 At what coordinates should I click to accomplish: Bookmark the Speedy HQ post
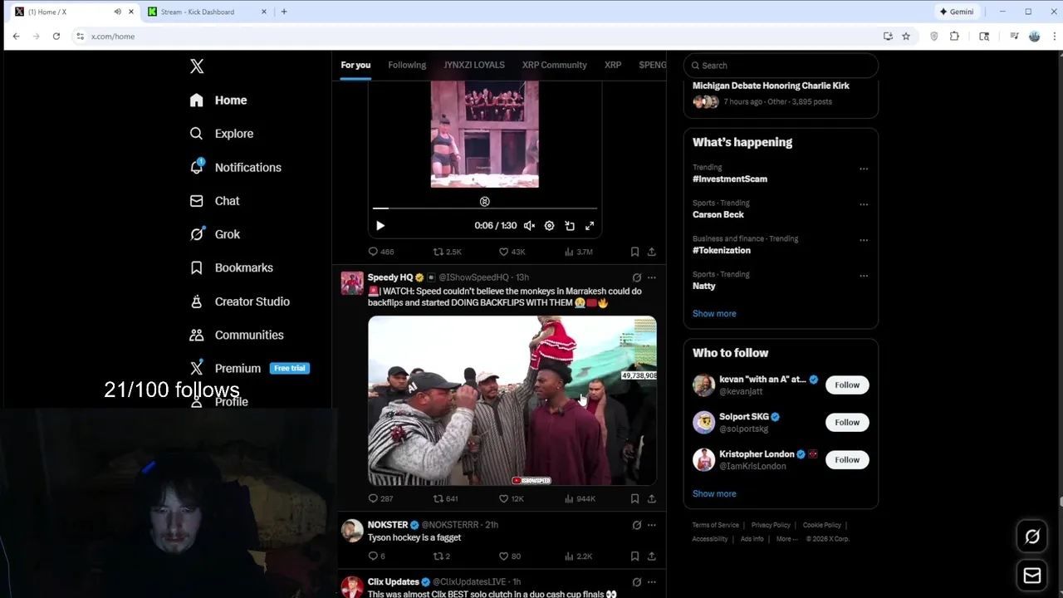(x=634, y=498)
